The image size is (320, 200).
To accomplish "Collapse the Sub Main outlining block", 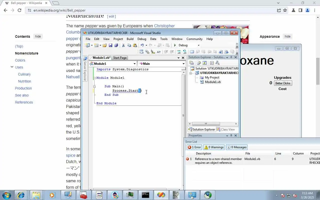I will click(94, 86).
